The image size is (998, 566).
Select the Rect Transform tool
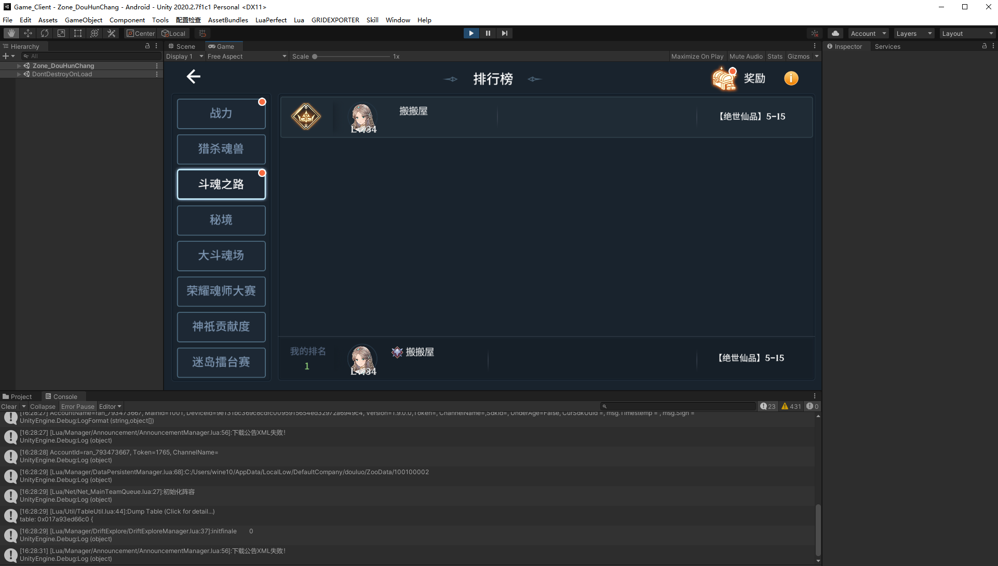pos(78,33)
